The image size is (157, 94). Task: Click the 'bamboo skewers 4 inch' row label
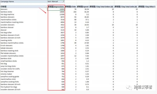coord(10,35)
